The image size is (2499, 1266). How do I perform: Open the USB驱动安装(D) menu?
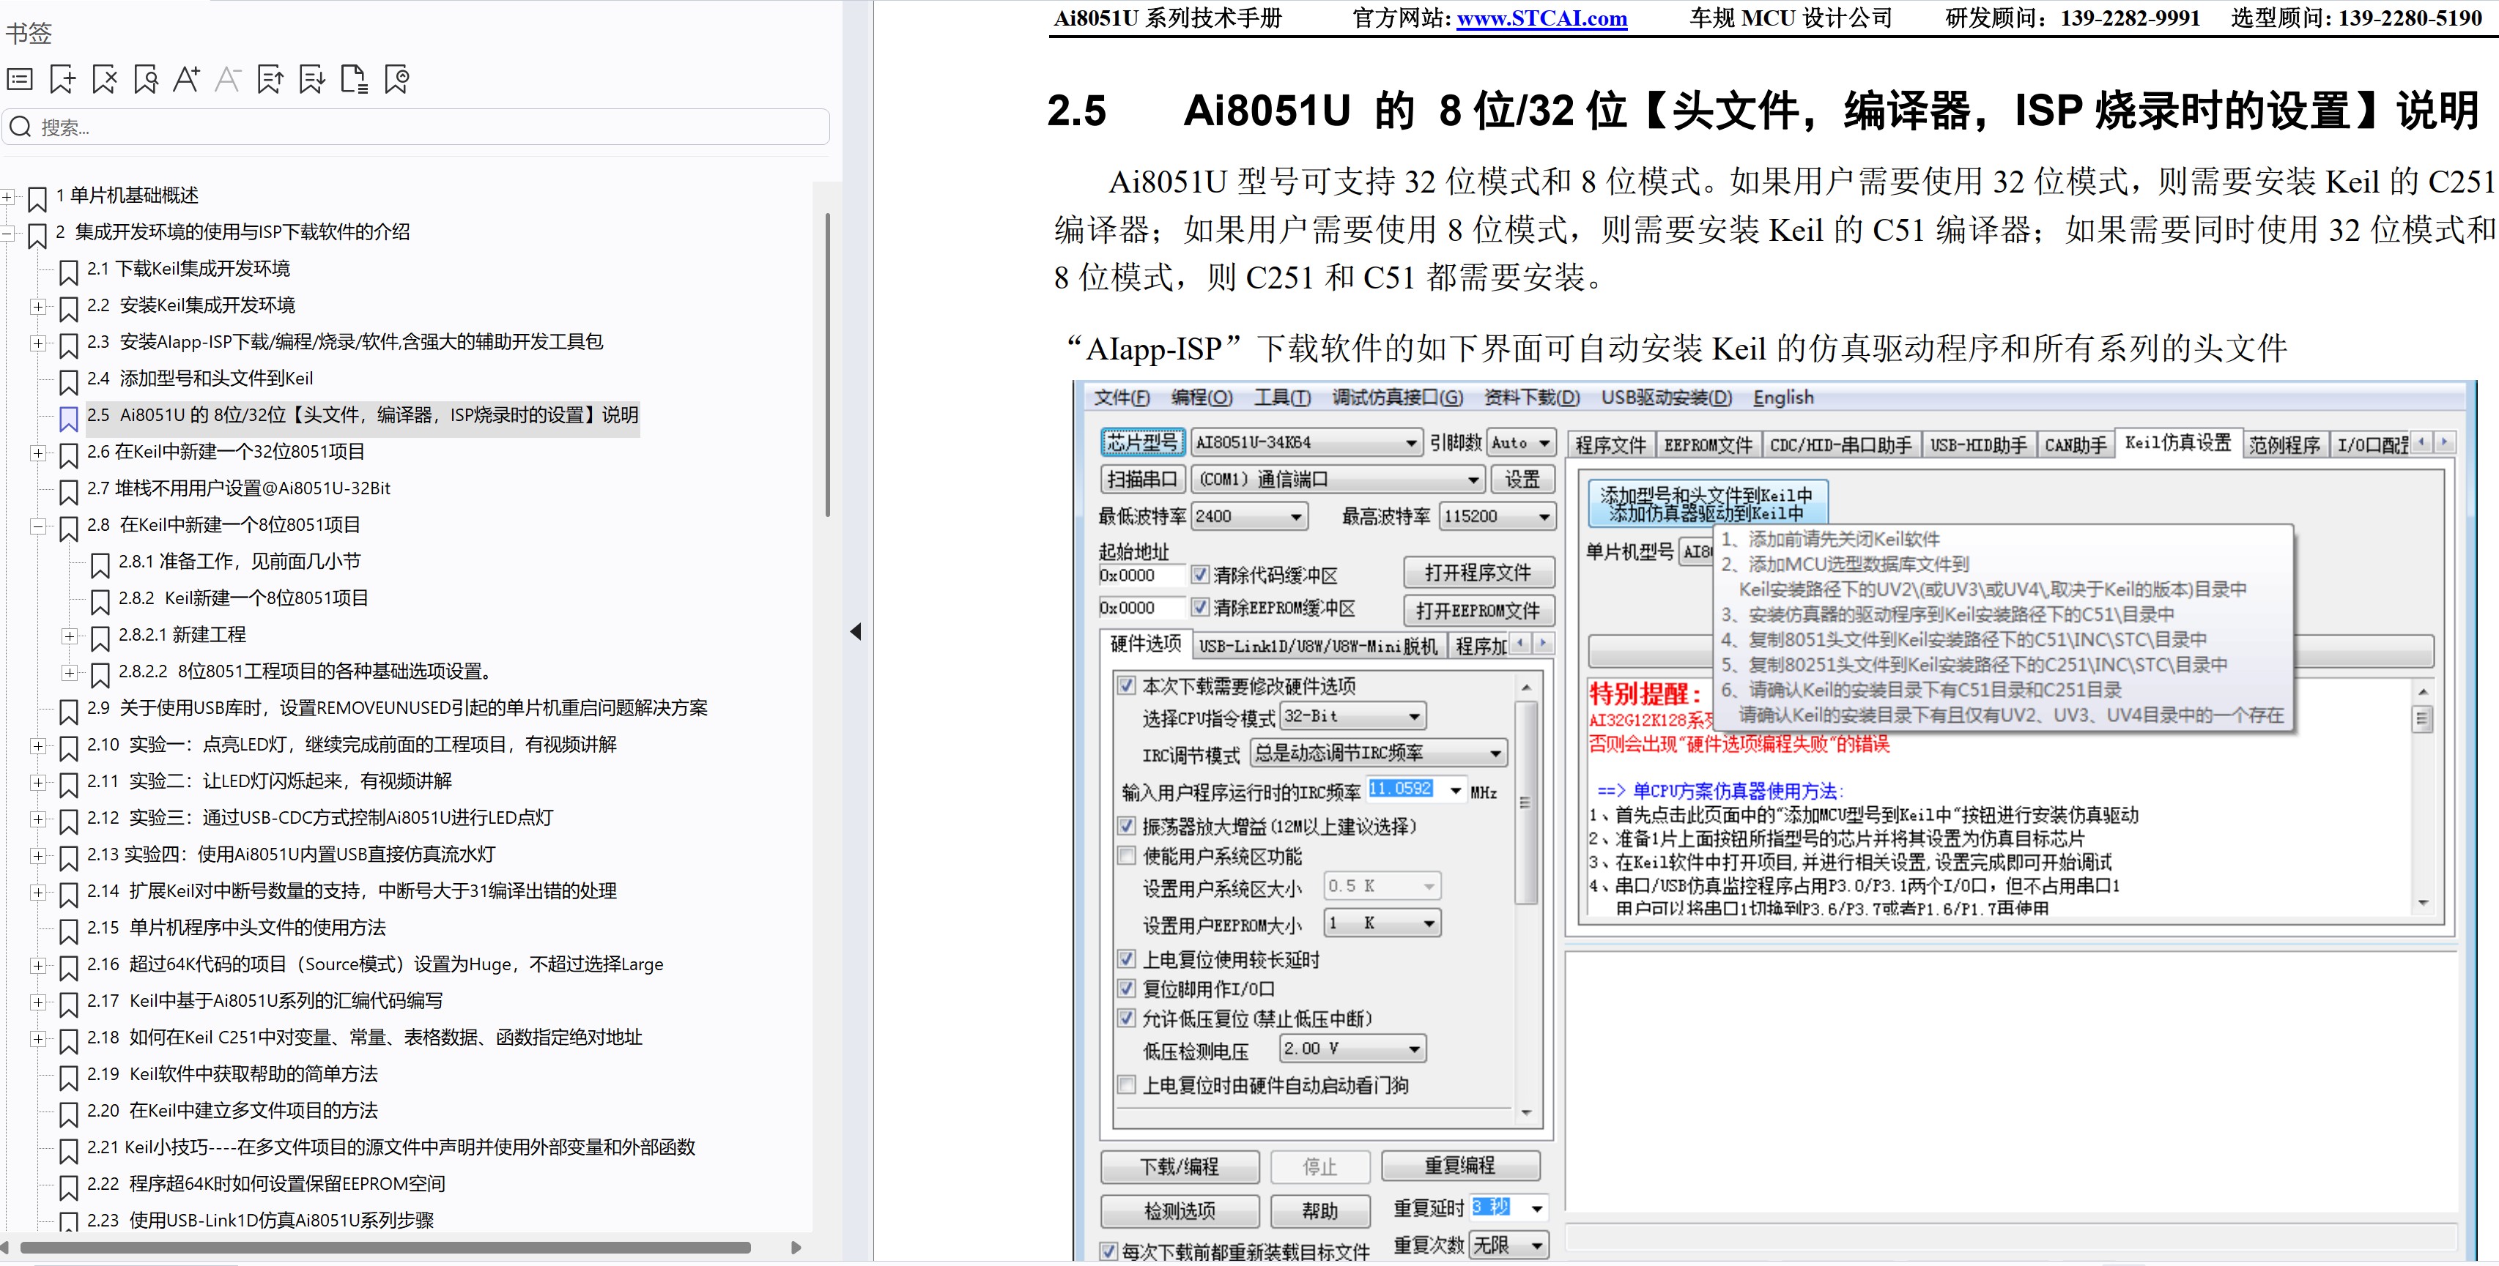pyautogui.click(x=1666, y=398)
